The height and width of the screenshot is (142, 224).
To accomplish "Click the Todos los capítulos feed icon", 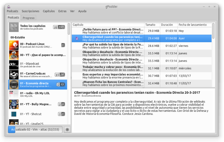I will [x=14, y=27].
